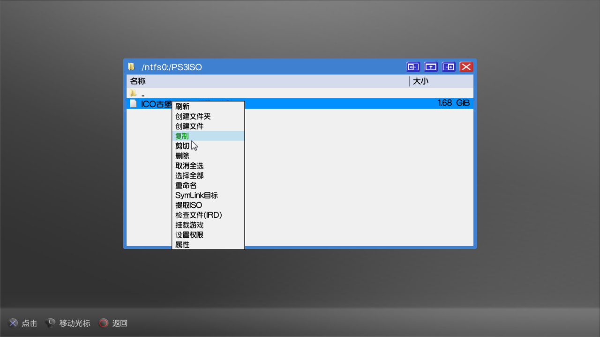Screen dimensions: 600x337
Task: Select 复制 (copy) menu entry
Action: (x=208, y=136)
